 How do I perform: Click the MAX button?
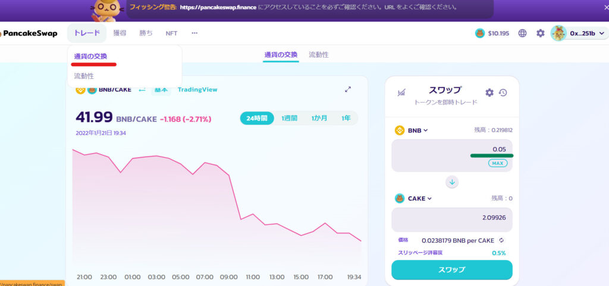click(x=498, y=163)
